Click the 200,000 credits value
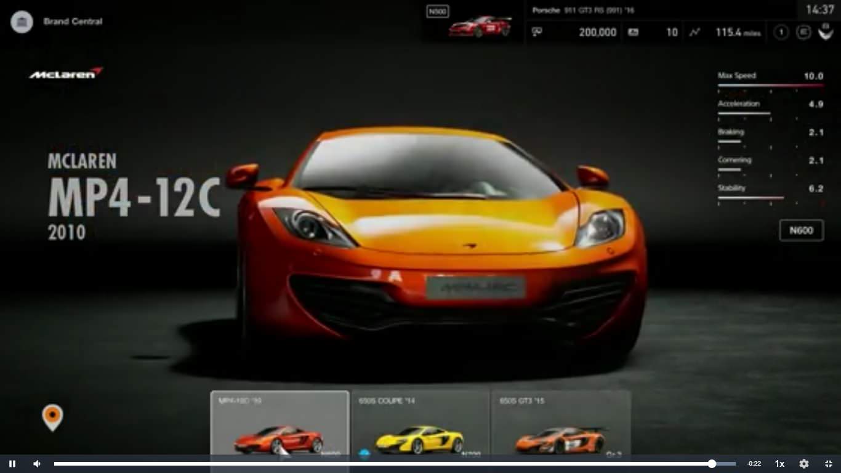The image size is (841, 473). point(597,33)
